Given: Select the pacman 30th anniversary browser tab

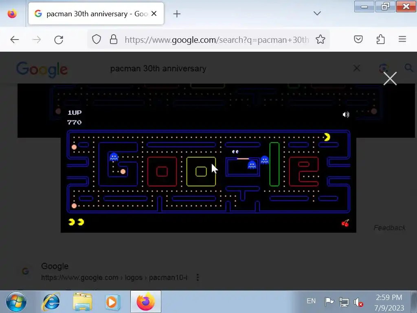Looking at the screenshot, I should 96,13.
